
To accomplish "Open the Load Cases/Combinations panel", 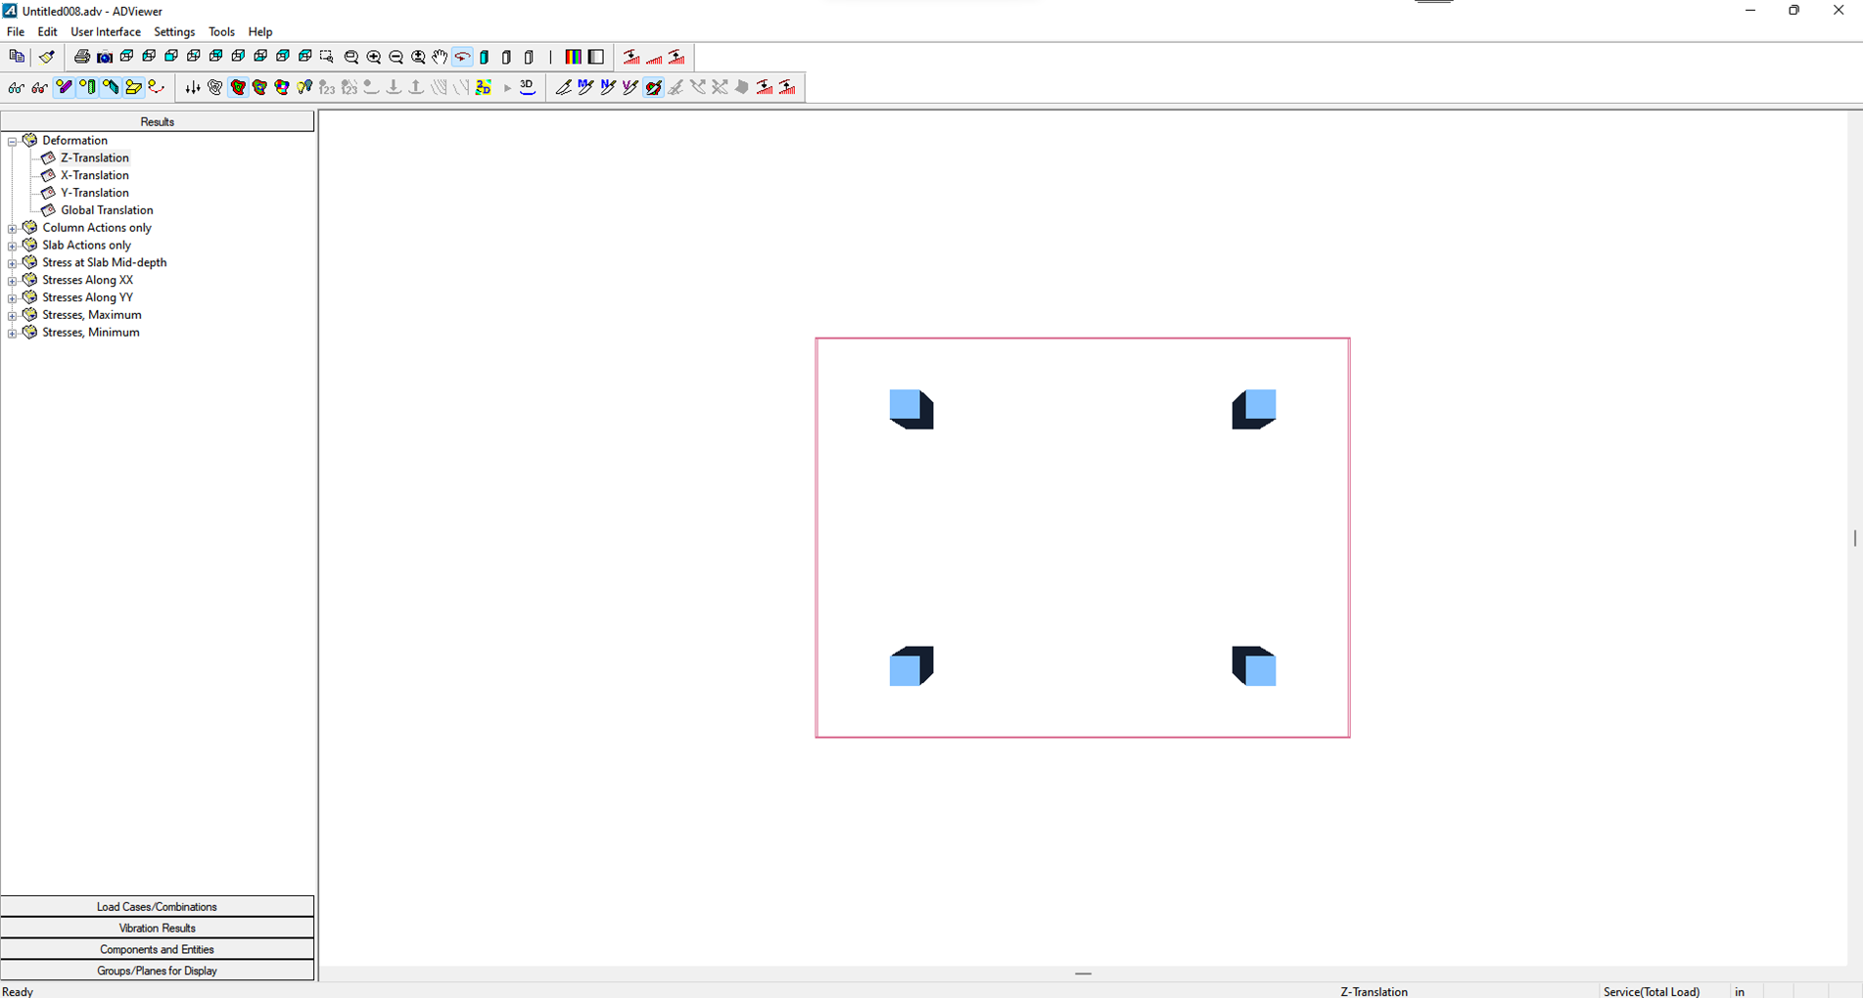I will (x=157, y=906).
